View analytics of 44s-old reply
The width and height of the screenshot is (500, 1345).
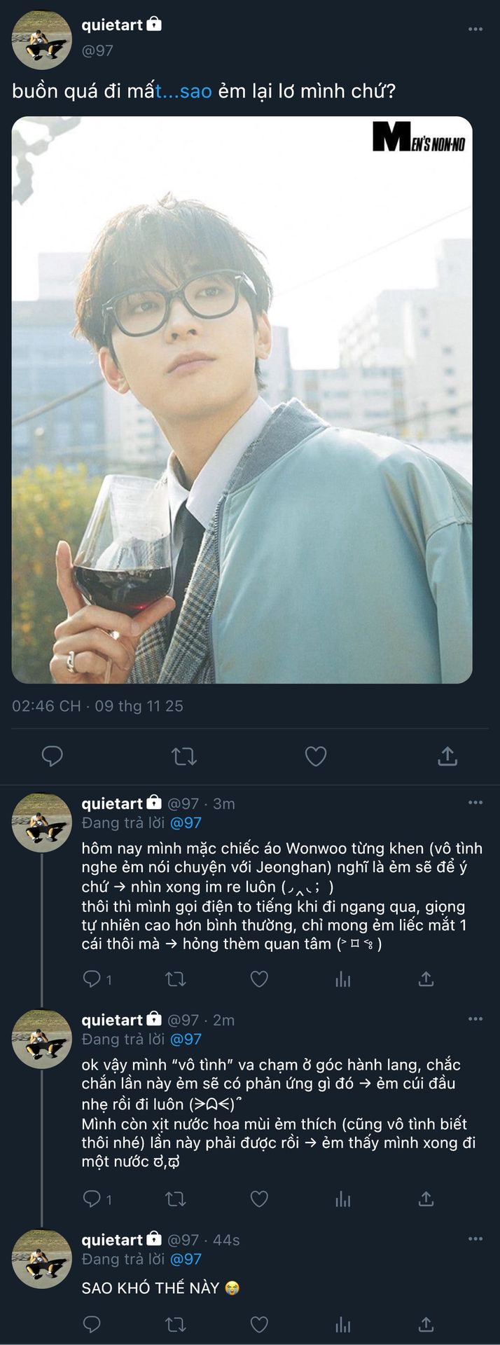[x=342, y=1324]
